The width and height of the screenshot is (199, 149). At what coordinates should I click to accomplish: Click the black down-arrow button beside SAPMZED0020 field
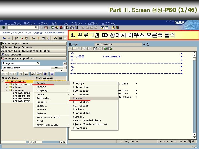coord(56,68)
